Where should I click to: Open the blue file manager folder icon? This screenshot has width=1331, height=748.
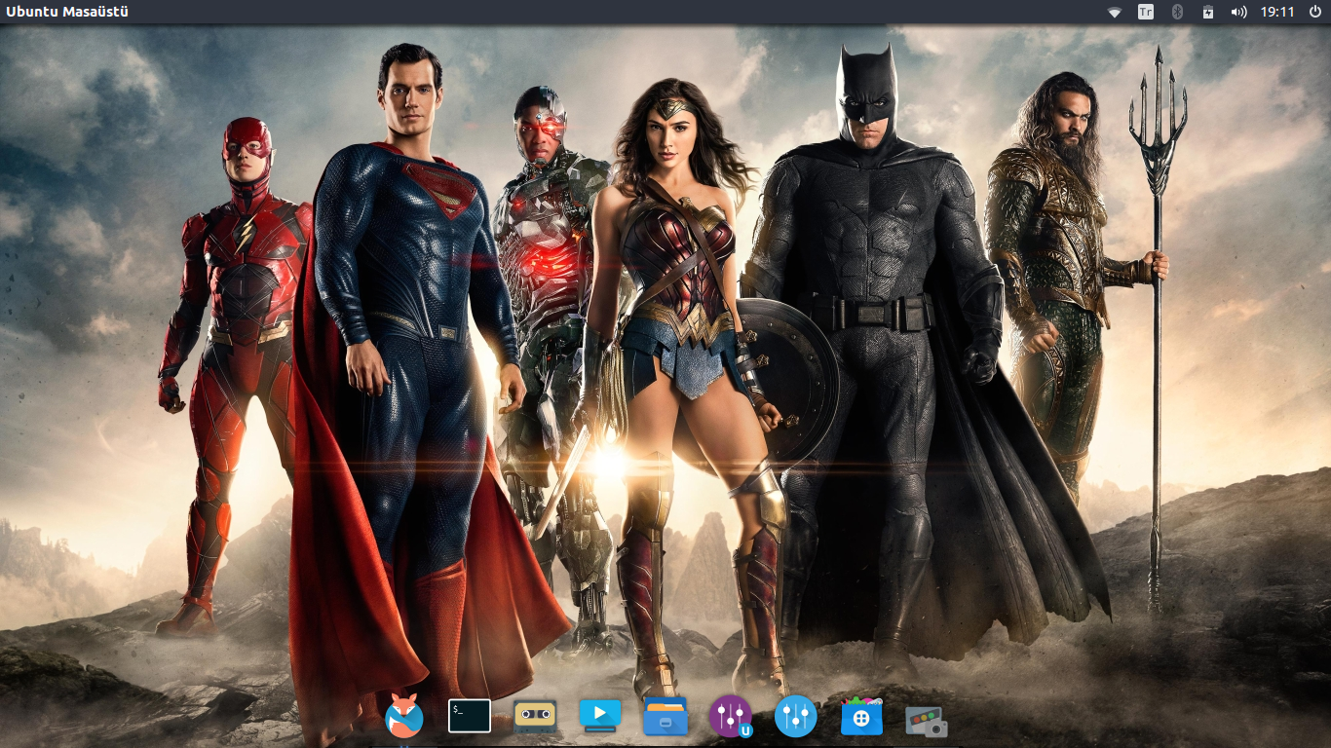click(665, 716)
